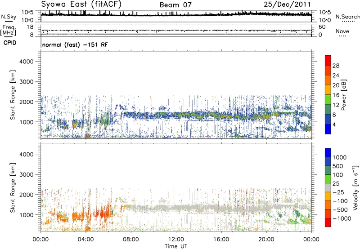360x249 pixels.
Task: Click the "Freq. [MHz]" axis label
Action: [x=8, y=31]
